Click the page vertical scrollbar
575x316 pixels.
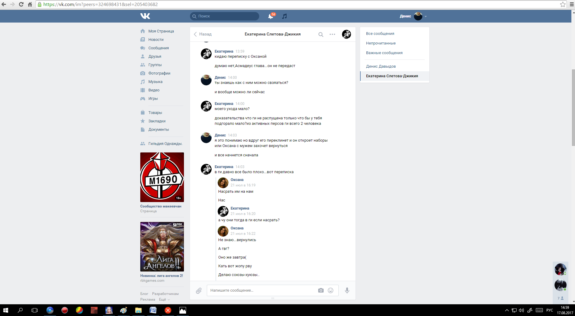coord(573,108)
